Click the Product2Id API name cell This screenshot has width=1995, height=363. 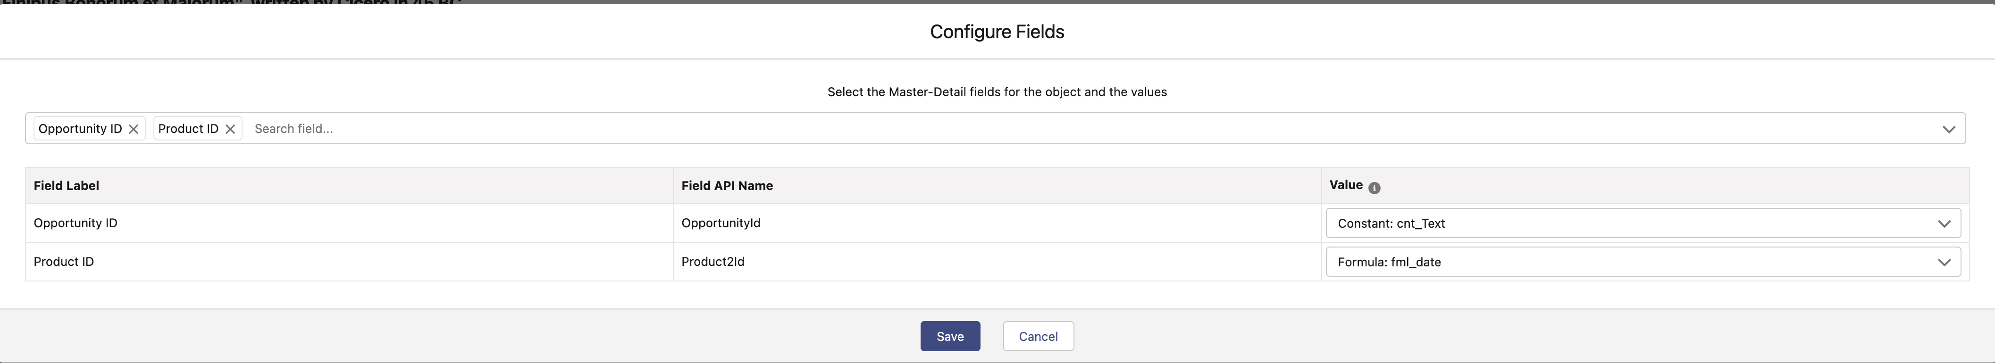(712, 263)
